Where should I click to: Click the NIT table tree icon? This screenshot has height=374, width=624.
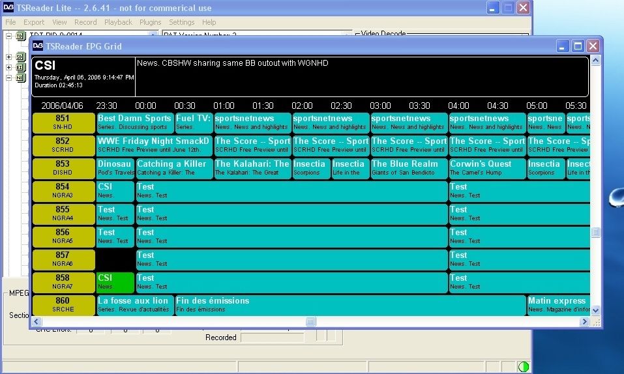[x=21, y=78]
